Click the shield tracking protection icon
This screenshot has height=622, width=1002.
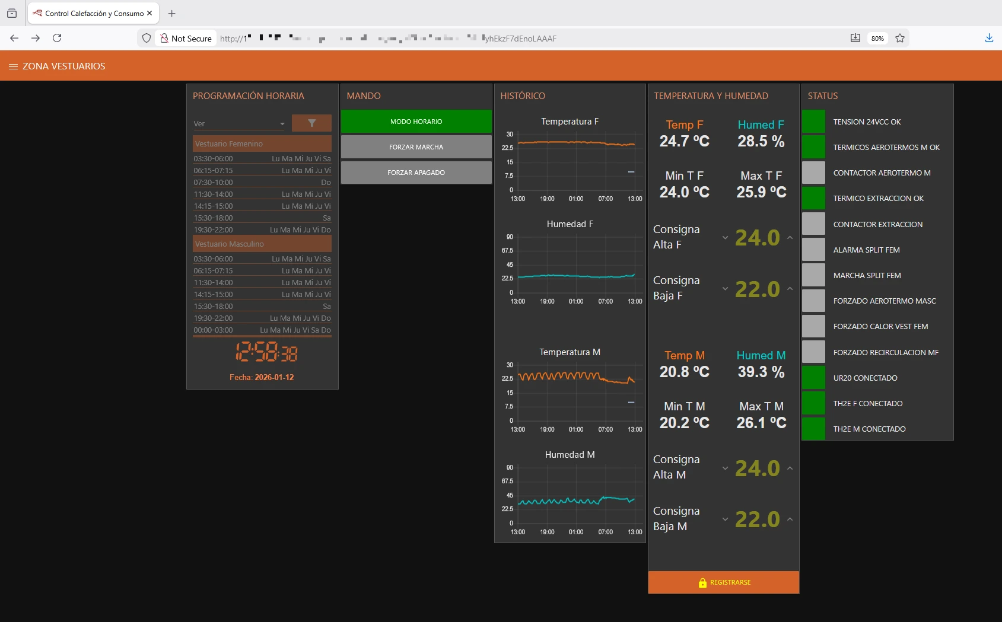click(147, 38)
